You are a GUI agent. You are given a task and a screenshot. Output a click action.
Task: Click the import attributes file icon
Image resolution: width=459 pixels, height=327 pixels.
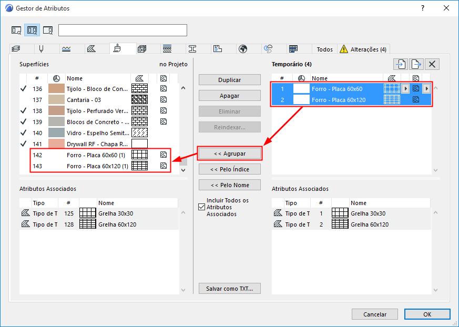401,64
